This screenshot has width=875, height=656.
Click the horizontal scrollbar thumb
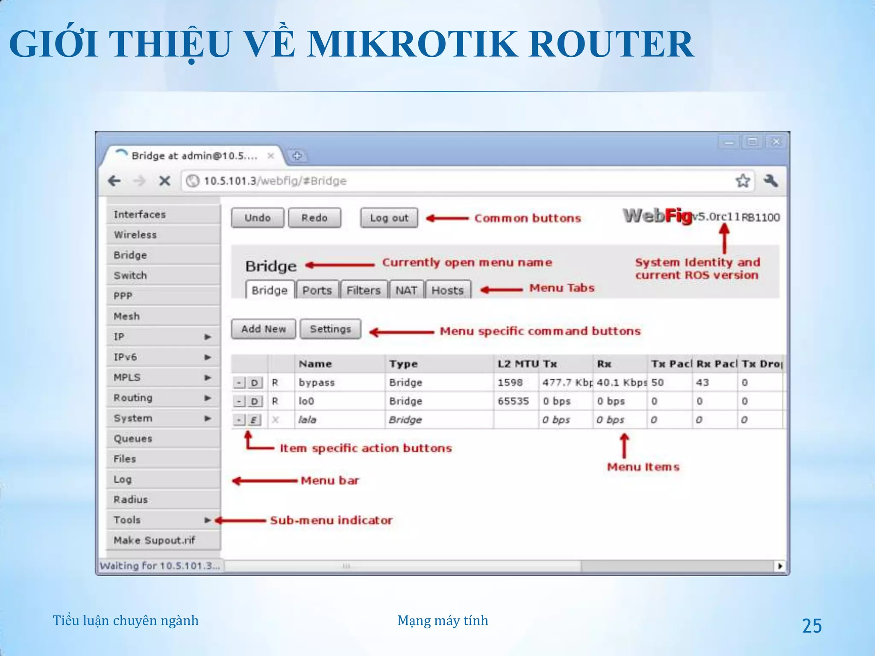[x=403, y=566]
